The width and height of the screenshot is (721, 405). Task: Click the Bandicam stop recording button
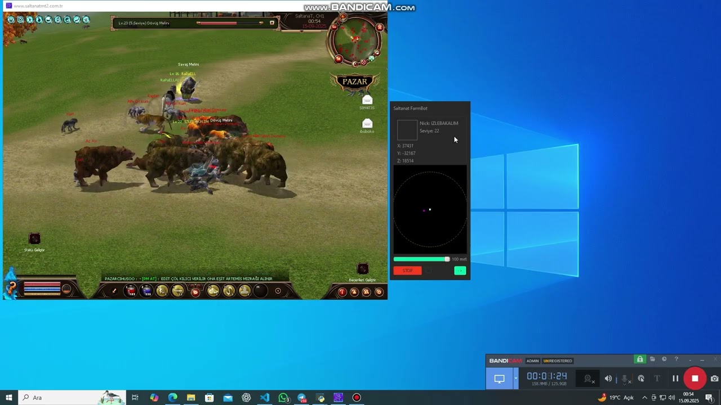pyautogui.click(x=695, y=379)
